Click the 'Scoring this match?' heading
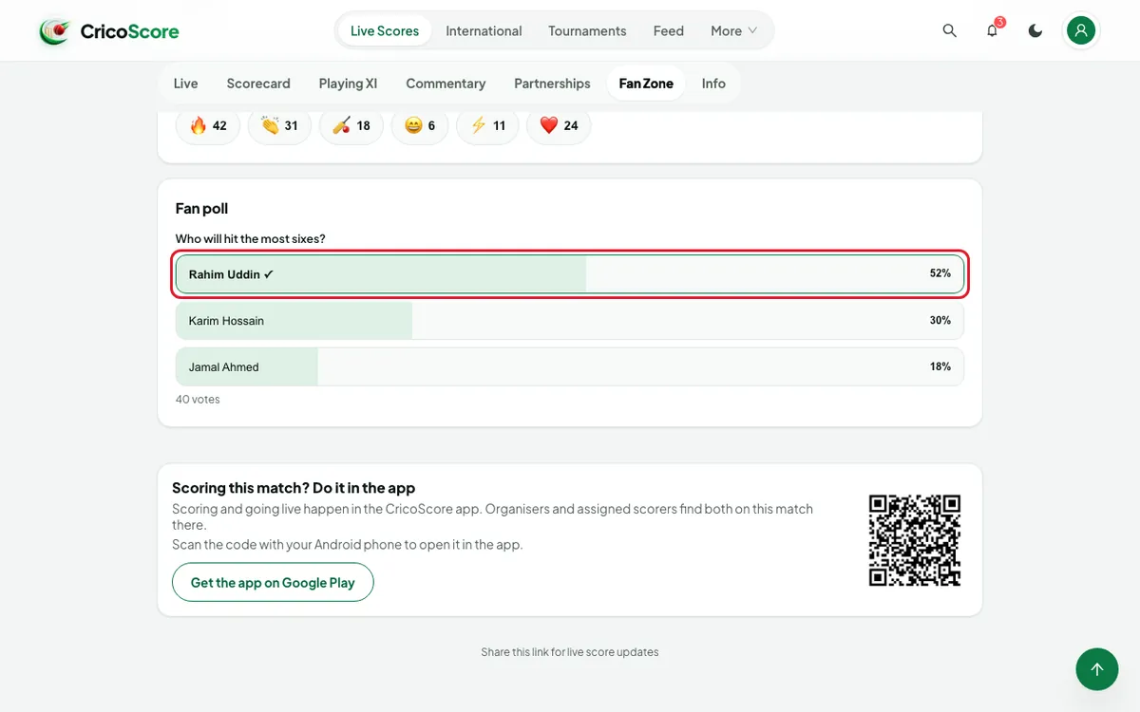 (294, 488)
